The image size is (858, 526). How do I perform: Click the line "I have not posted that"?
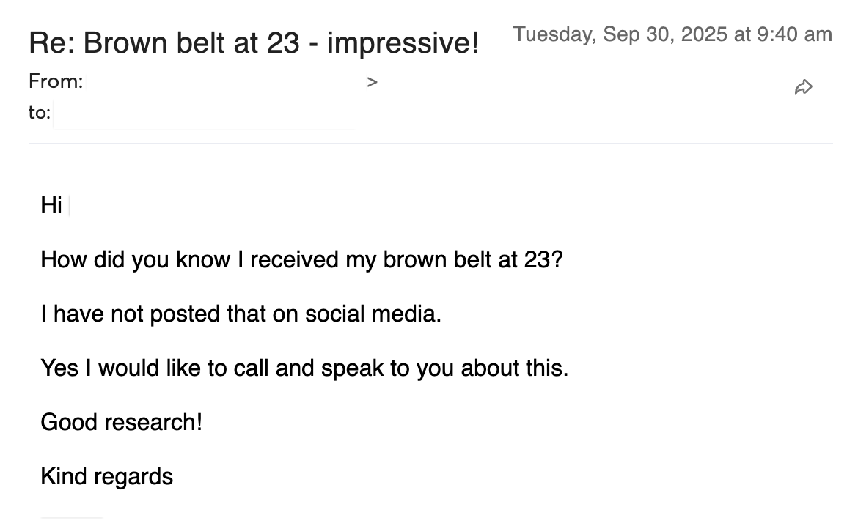[x=241, y=314]
